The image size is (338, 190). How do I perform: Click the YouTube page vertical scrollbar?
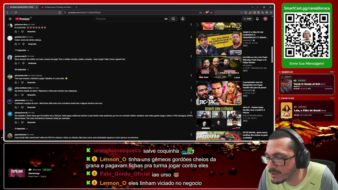[x=272, y=54]
